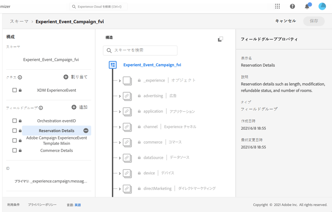Screen dimensions: 332x212
Task: Click the schema structure copy icon
Action: click(220, 39)
